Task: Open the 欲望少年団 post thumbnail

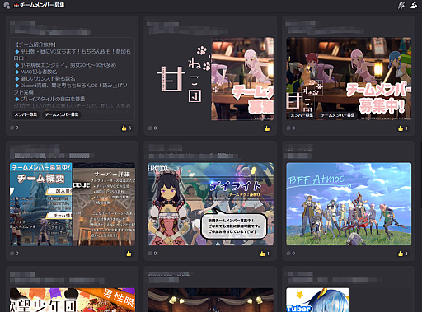Action: click(x=73, y=300)
